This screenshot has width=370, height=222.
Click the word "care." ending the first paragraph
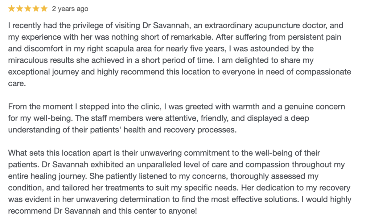16,84
